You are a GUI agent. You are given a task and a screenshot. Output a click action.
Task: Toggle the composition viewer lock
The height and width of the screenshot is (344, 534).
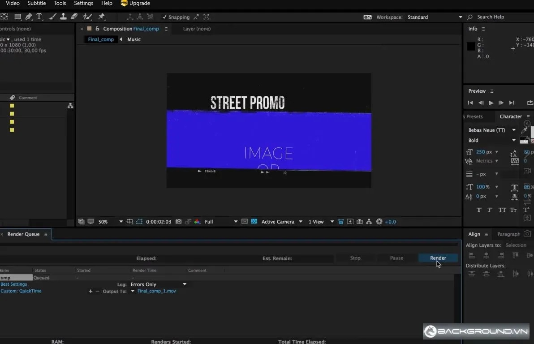coord(97,29)
